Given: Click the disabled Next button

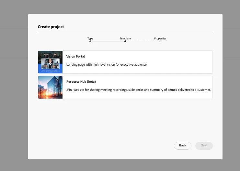Looking at the screenshot, I should 204,146.
